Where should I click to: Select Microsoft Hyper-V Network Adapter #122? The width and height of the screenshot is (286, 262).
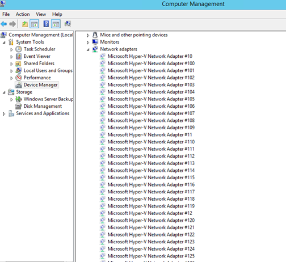click(x=151, y=235)
